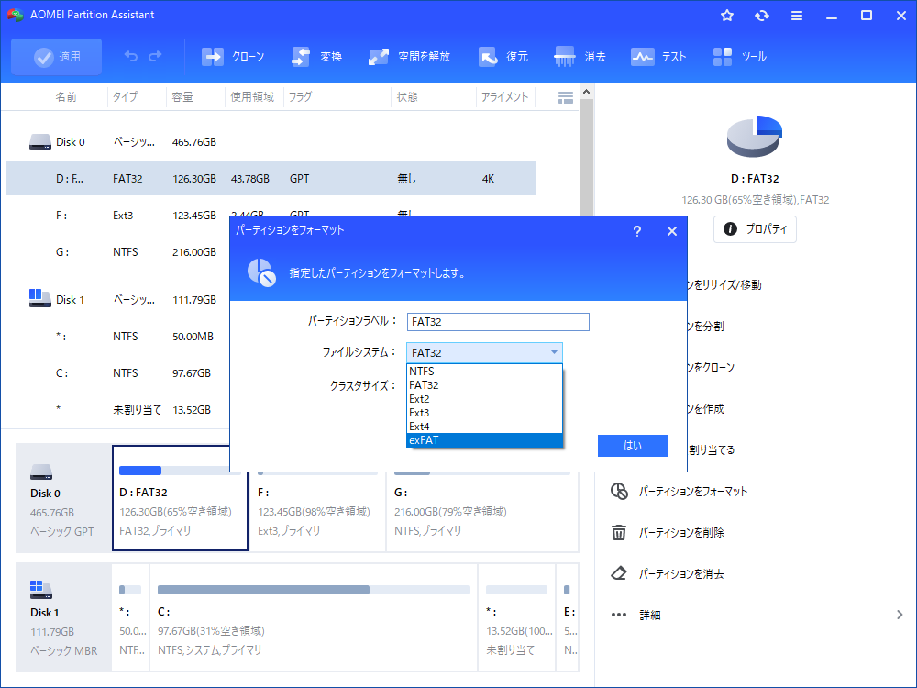
Task: Click the redo arrow icon
Action: click(x=155, y=56)
